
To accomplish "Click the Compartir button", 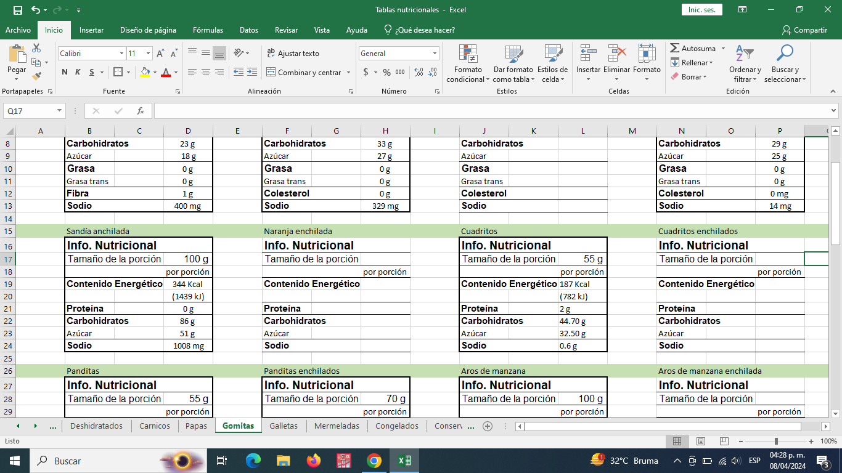I will point(804,30).
